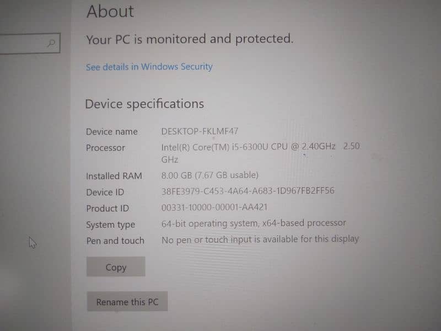Screen dimensions: 441x331
Task: Click the 64-bit operating system value
Action: [x=254, y=223]
